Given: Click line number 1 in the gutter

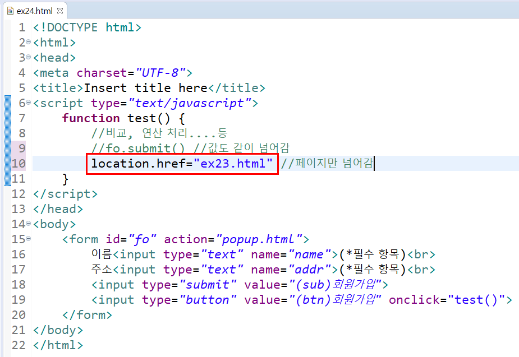Looking at the screenshot, I should click(22, 27).
